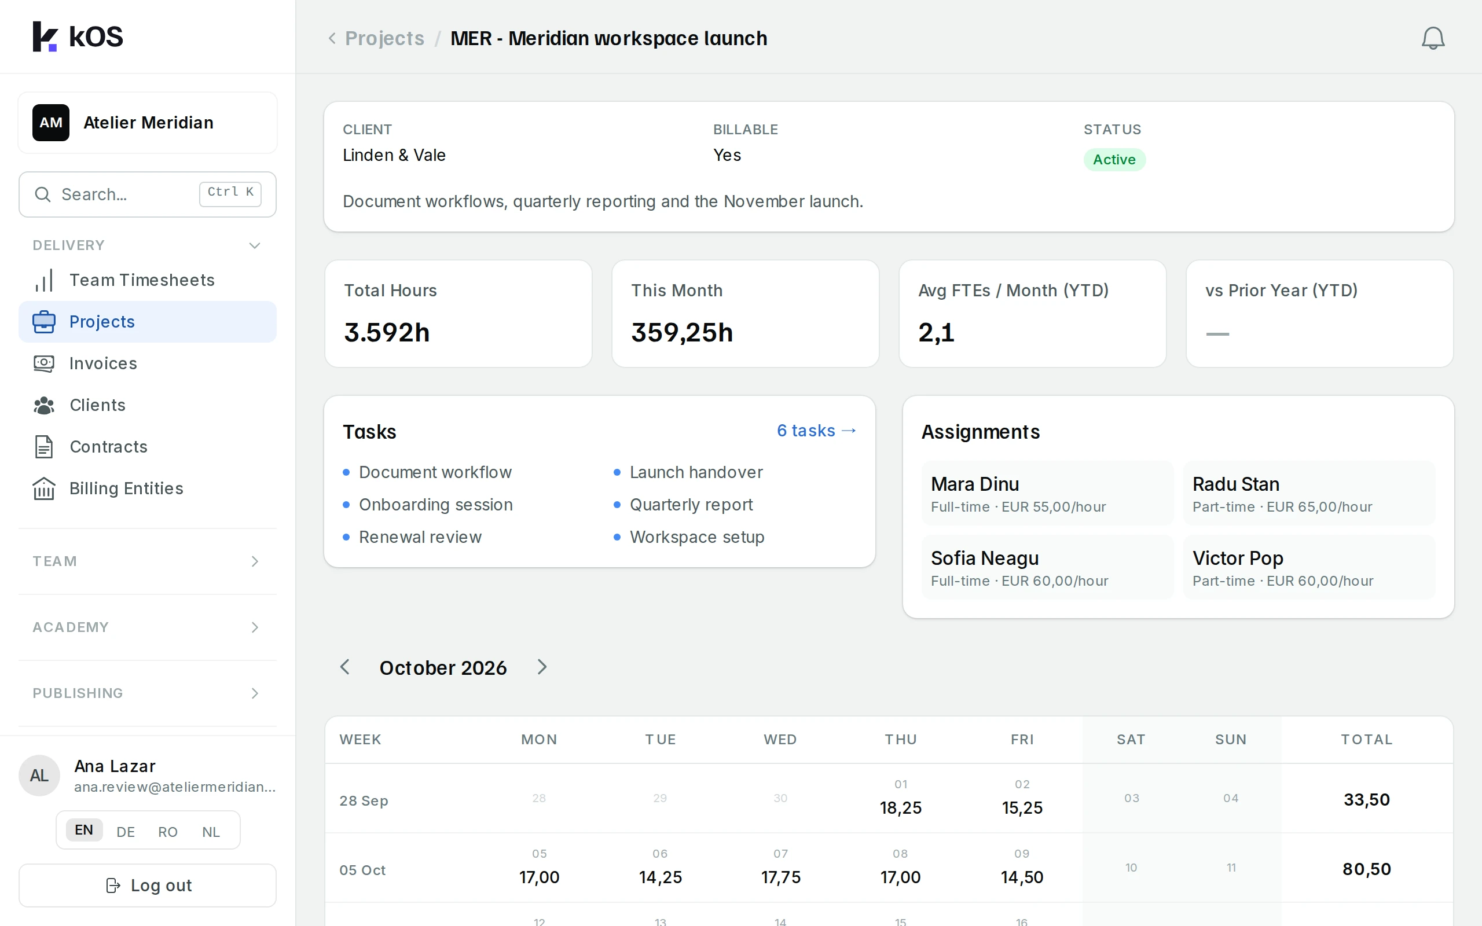Click the Team Timesheets bar chart icon
The height and width of the screenshot is (926, 1482).
click(43, 281)
